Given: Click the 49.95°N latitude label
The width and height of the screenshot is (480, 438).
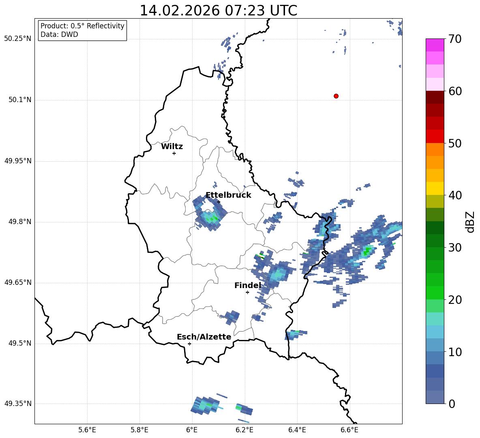Looking at the screenshot, I should [x=18, y=160].
